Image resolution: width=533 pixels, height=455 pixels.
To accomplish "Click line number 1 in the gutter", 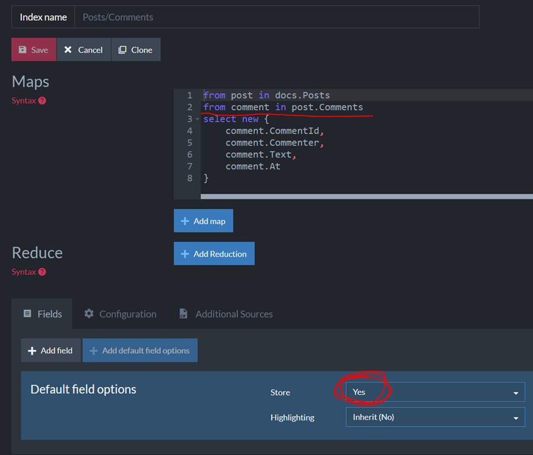I will coord(190,95).
